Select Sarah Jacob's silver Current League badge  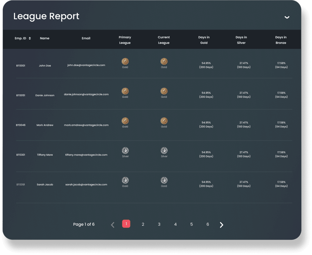click(x=164, y=181)
